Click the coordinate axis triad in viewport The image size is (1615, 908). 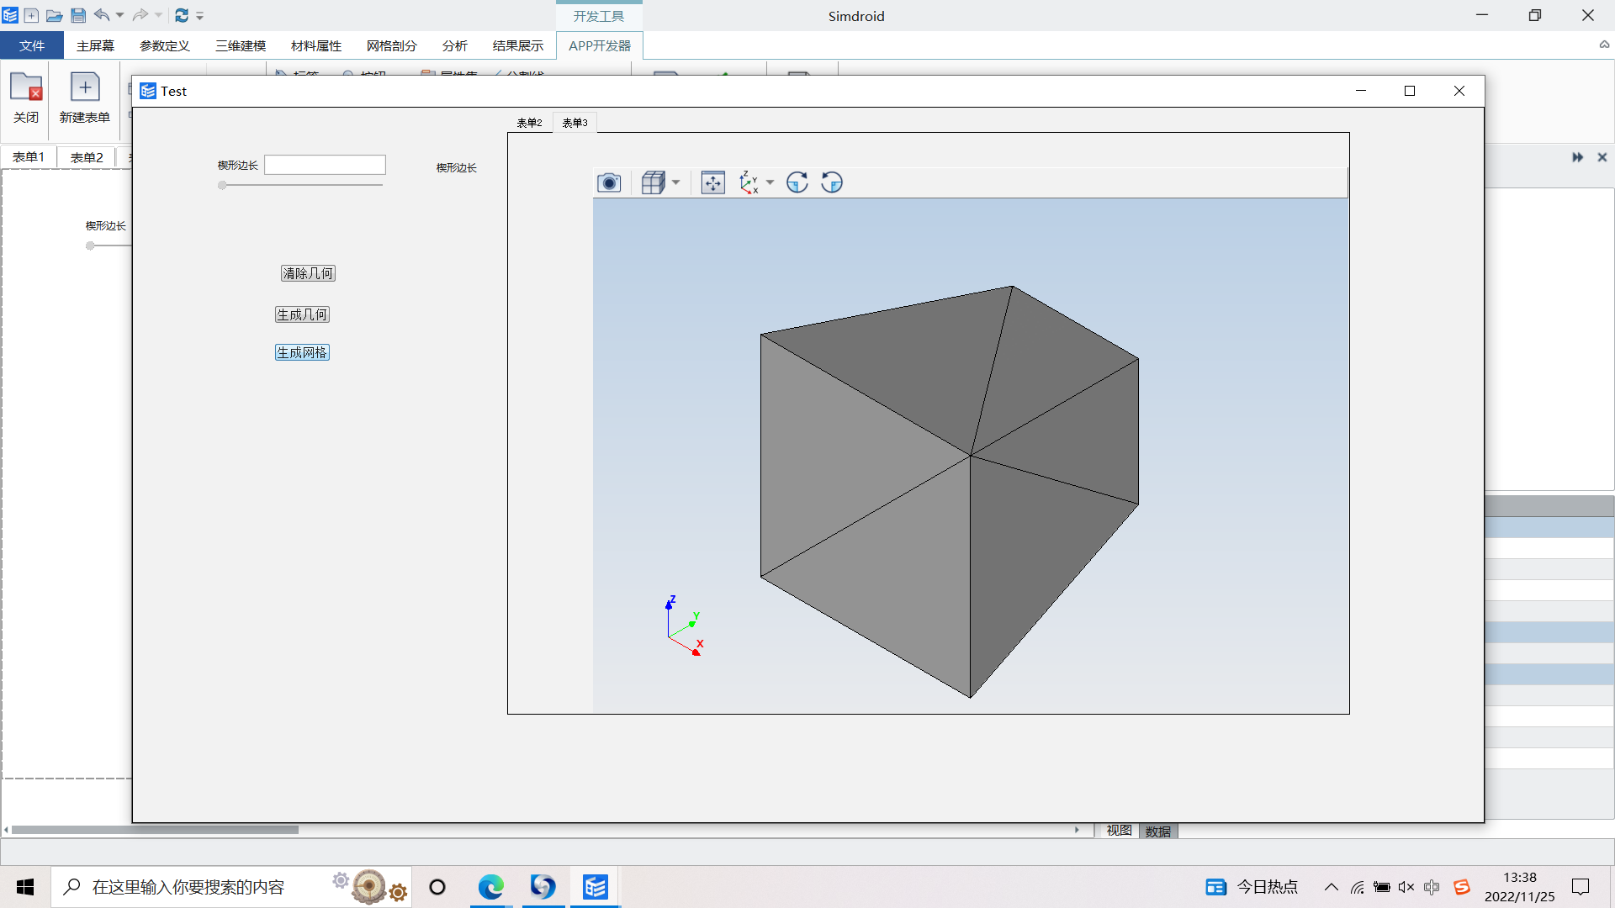(685, 626)
